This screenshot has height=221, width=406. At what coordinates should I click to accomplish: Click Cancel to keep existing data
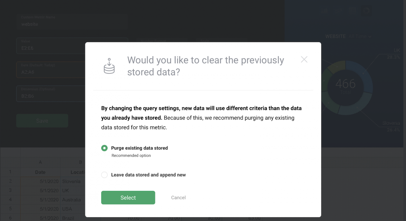point(178,198)
